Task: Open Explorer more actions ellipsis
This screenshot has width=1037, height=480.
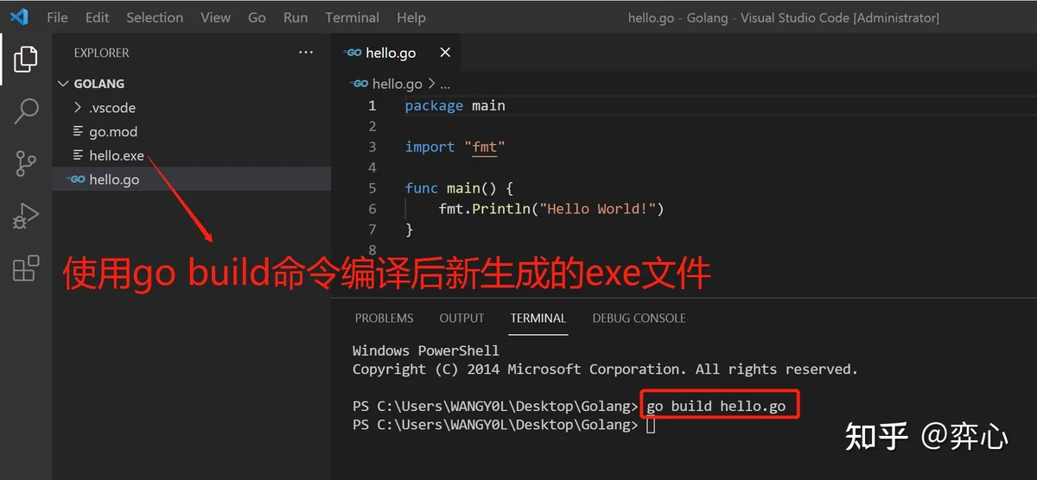Action: tap(306, 53)
